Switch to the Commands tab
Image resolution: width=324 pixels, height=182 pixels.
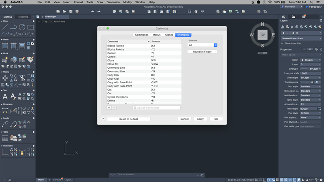[142, 35]
